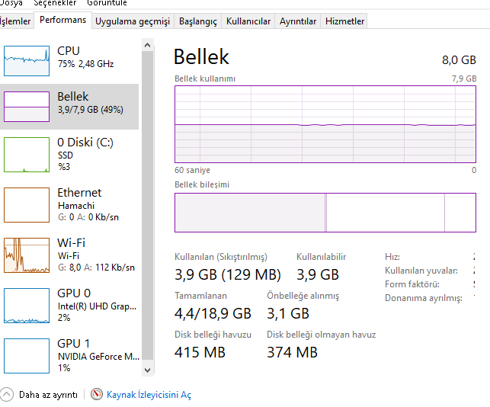Screen dimensions: 490x407
Task: Switch to the İşlemler tab
Action: pyautogui.click(x=16, y=21)
